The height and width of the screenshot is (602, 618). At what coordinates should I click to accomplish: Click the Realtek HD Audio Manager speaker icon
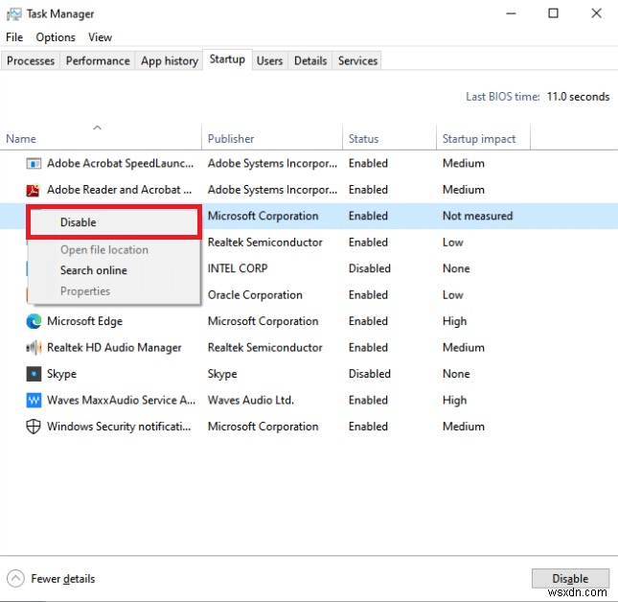34,348
